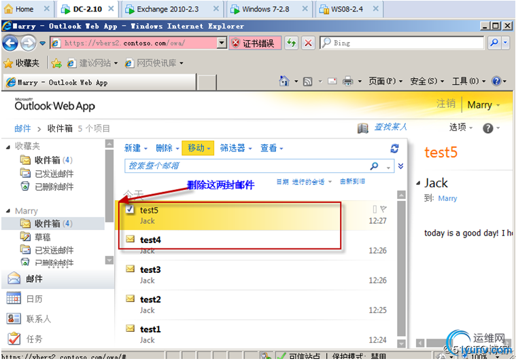Click the add-to-favorites-bar star icon
Image resolution: width=516 pixels, height=361 pixels.
coord(56,63)
